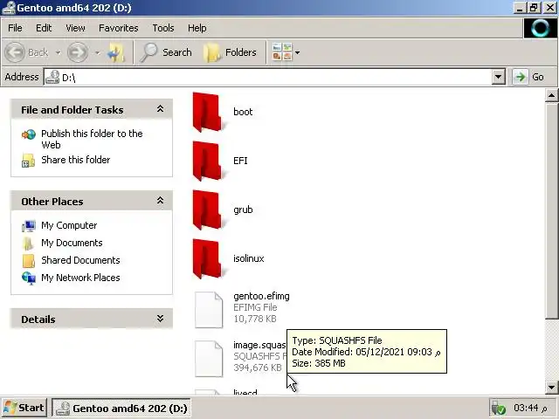
Task: Open My Documents link
Action: pyautogui.click(x=72, y=243)
